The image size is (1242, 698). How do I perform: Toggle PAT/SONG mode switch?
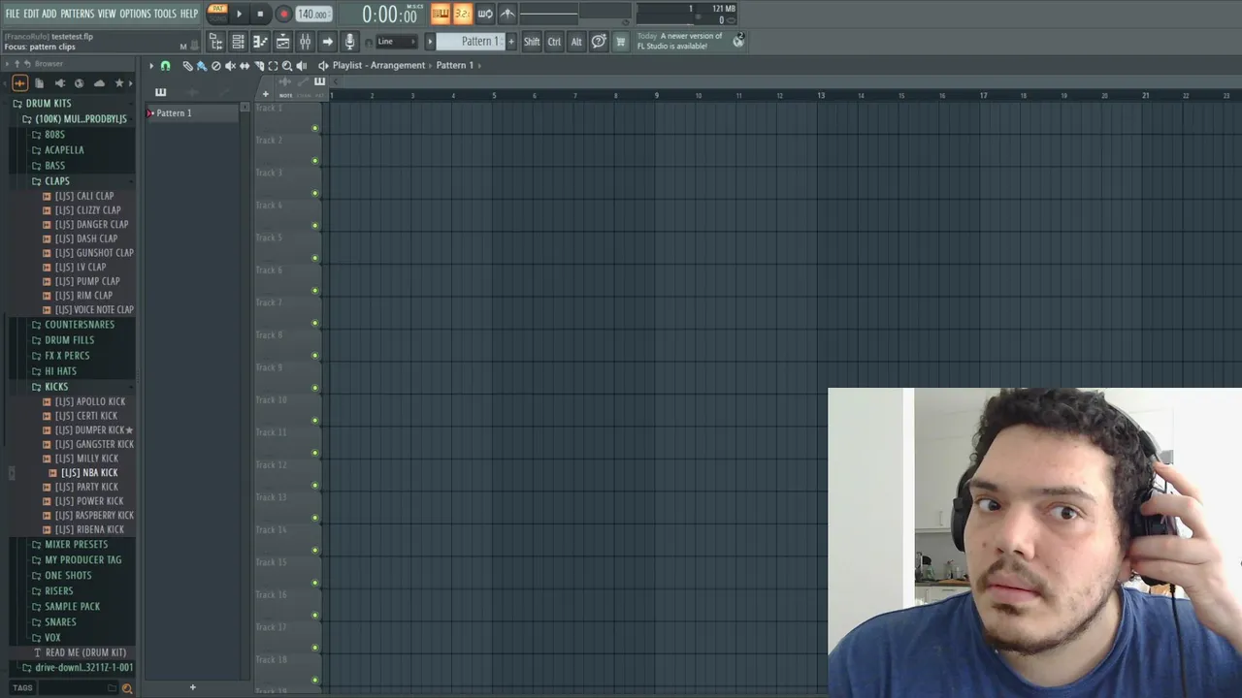tap(218, 14)
